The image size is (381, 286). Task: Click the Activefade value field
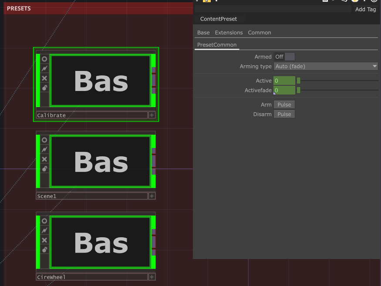pos(284,90)
